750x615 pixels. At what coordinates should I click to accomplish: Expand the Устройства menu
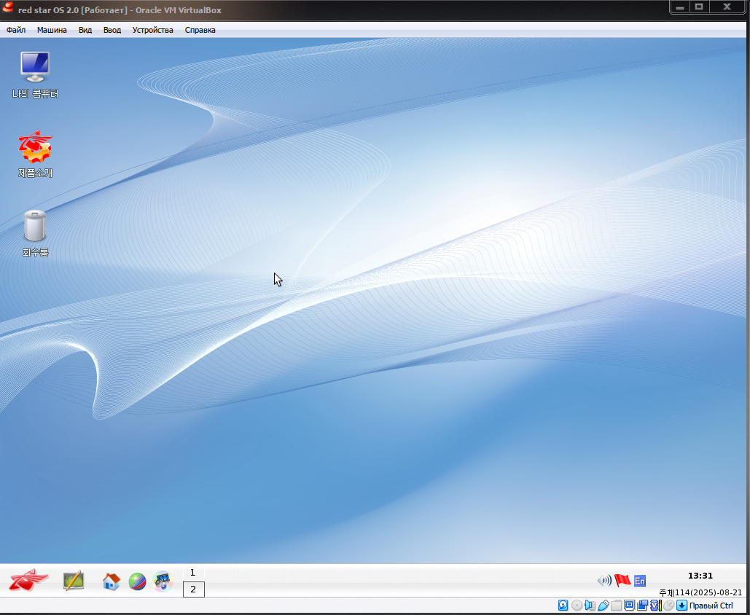[x=153, y=30]
